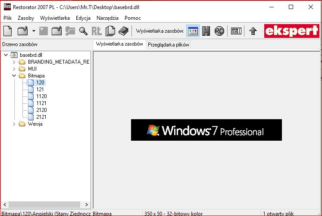Viewport: 322px width, 216px height.
Task: Minimize the Restorator window
Action: pyautogui.click(x=272, y=7)
